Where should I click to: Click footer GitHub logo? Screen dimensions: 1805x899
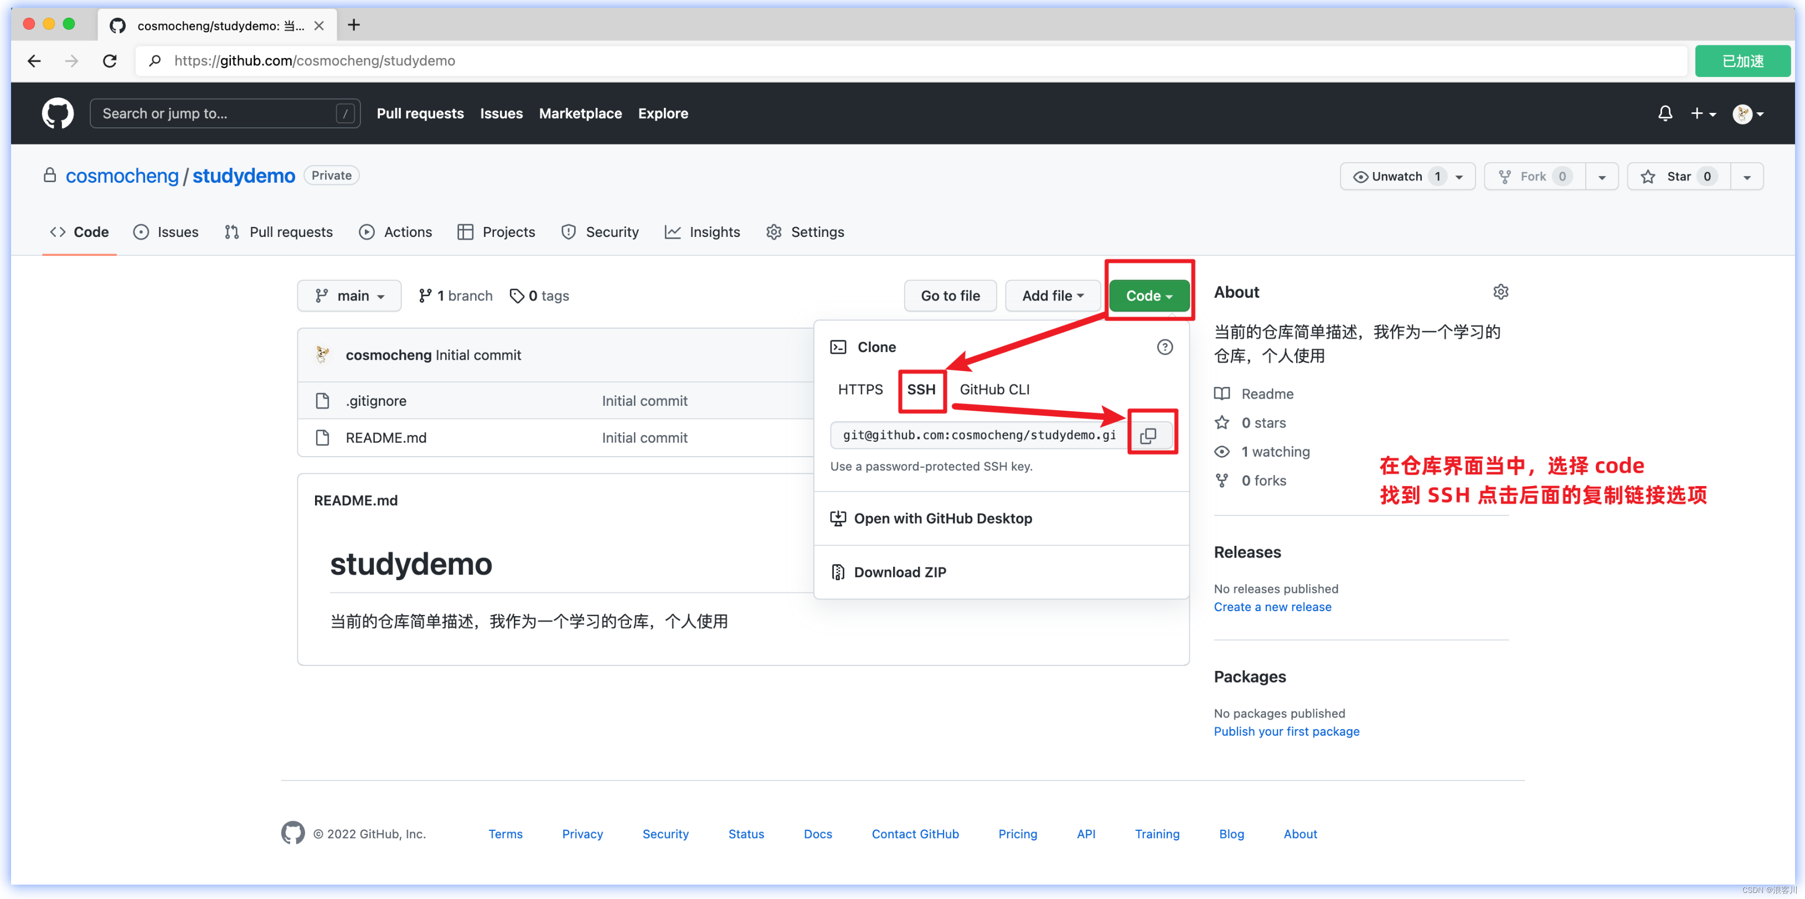point(293,833)
